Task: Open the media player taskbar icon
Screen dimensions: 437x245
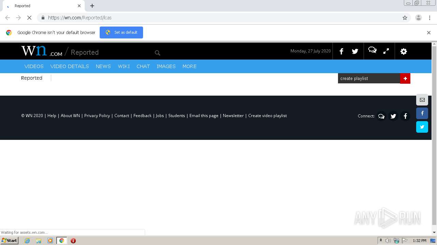Action: [50, 241]
